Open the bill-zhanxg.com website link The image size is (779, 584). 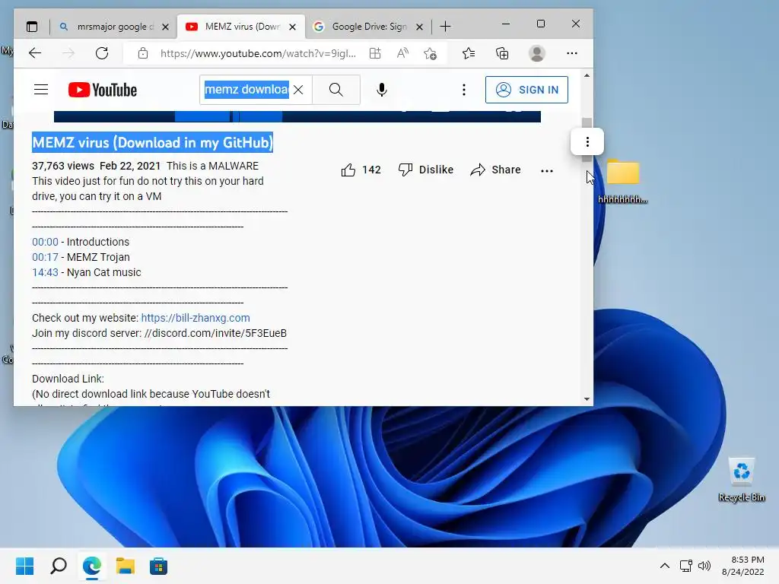pyautogui.click(x=196, y=318)
